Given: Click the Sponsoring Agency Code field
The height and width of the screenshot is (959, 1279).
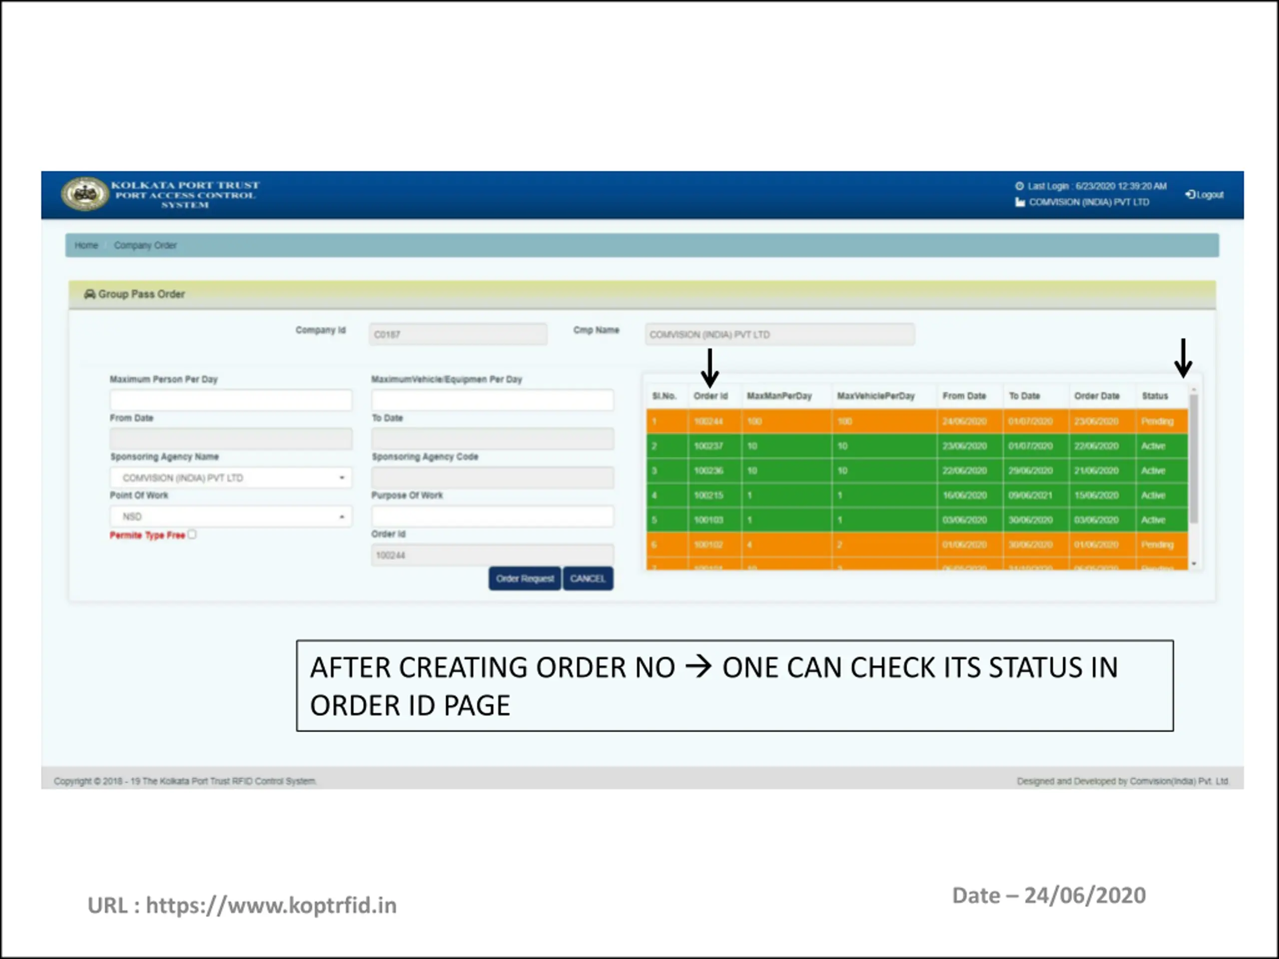Looking at the screenshot, I should (x=492, y=478).
